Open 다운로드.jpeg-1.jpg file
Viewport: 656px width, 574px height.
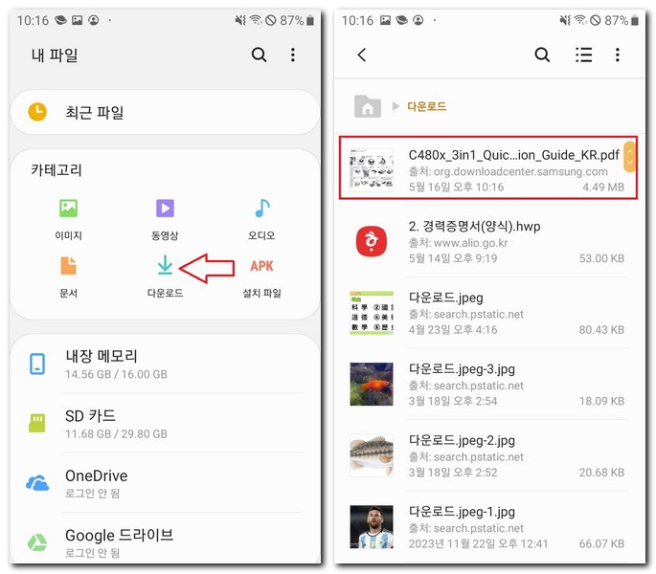[x=487, y=527]
